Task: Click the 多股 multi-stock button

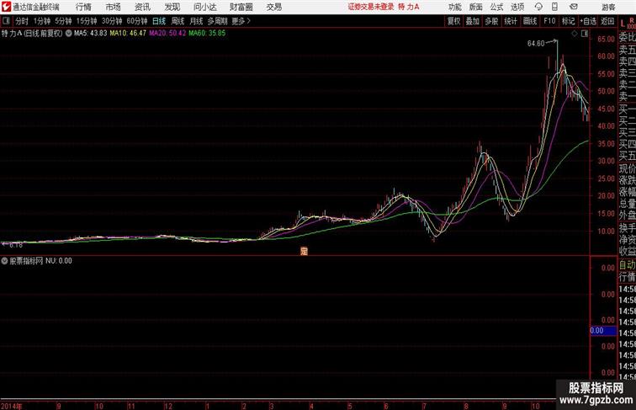Action: tap(491, 21)
